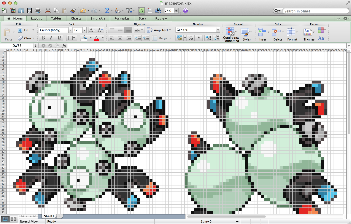Image resolution: width=351 pixels, height=224 pixels.
Task: Expand the formula bar arrow
Action: pyautogui.click(x=349, y=46)
